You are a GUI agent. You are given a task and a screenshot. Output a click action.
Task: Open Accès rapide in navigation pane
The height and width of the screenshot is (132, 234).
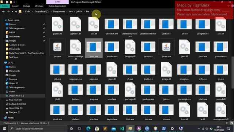click(x=14, y=20)
